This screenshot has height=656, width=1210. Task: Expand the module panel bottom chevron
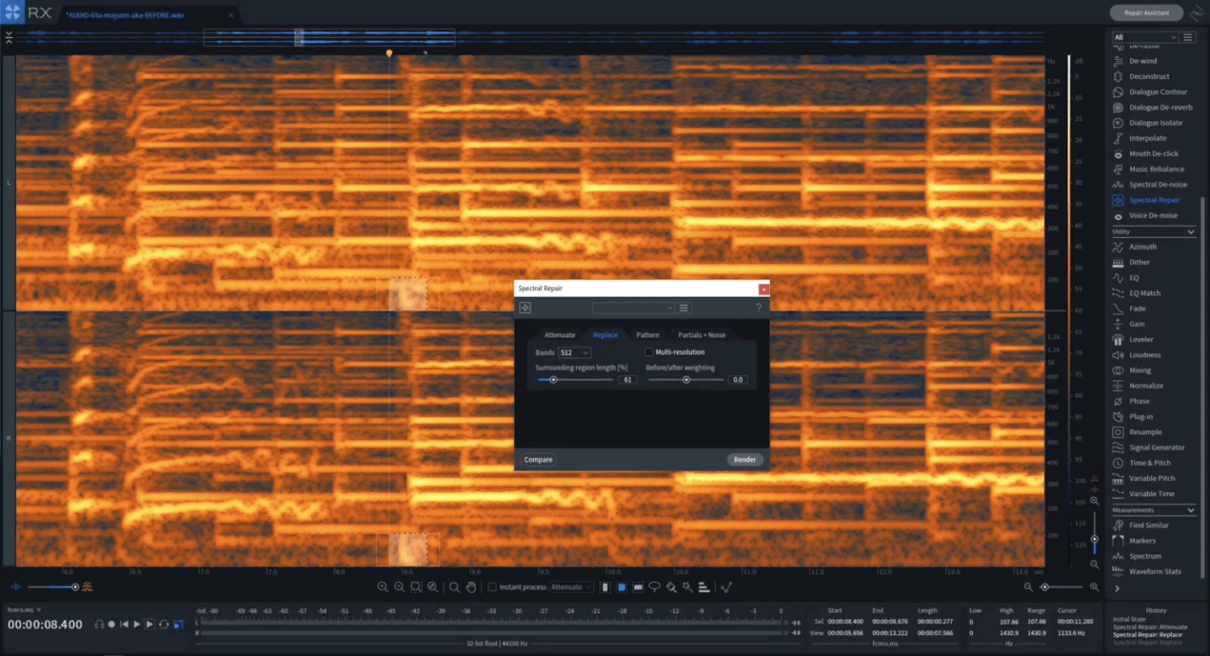(x=1117, y=589)
